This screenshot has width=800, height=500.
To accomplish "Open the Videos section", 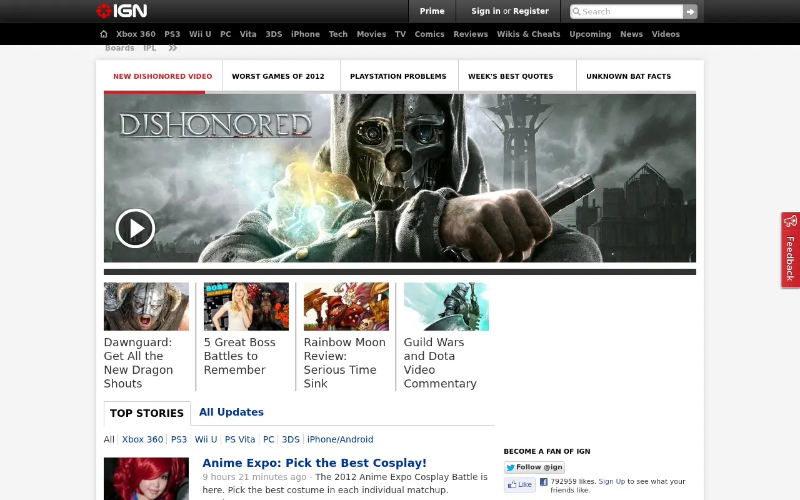I will [x=666, y=34].
